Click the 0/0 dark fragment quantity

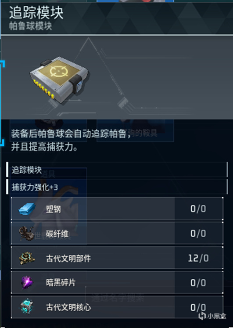click(198, 283)
